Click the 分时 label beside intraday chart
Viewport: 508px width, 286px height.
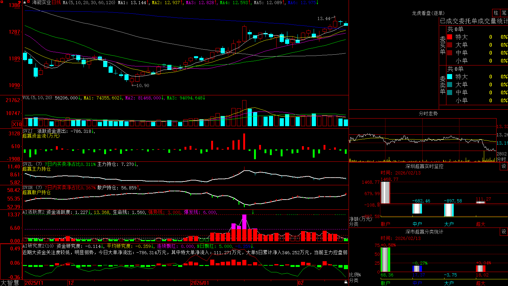[501, 159]
